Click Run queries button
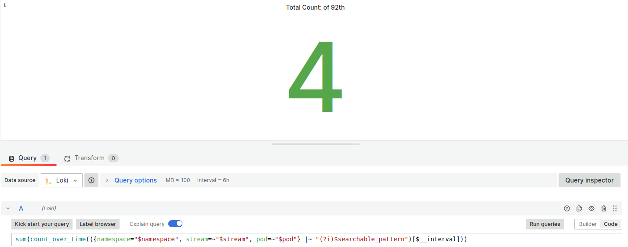This screenshot has height=247, width=628. pos(545,224)
